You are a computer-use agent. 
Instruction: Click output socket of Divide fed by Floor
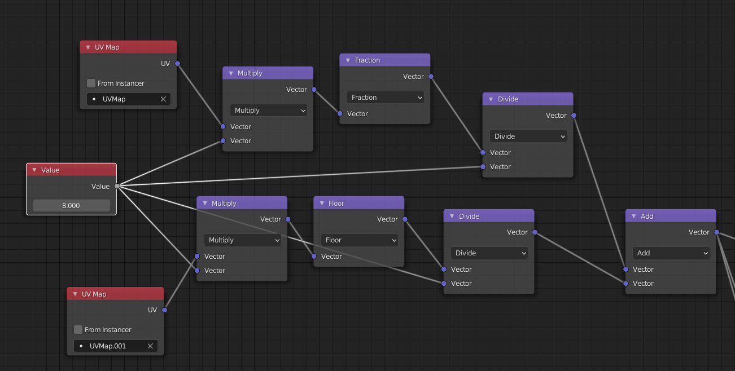535,232
